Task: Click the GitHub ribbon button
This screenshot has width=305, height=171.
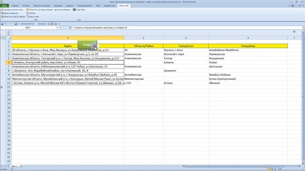Action: [30, 13]
